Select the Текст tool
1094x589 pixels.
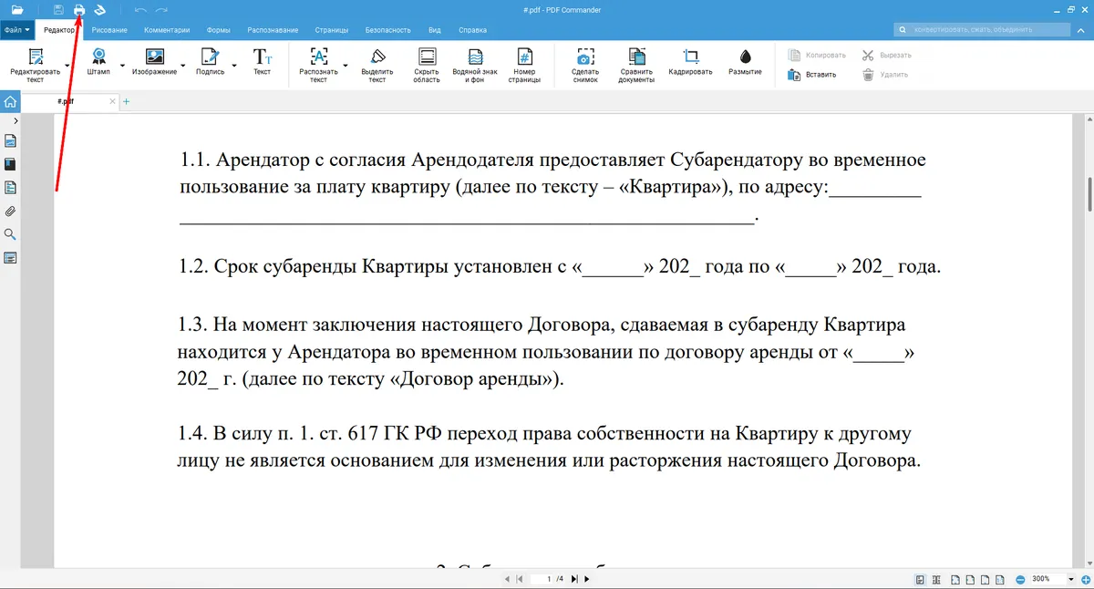pyautogui.click(x=263, y=61)
